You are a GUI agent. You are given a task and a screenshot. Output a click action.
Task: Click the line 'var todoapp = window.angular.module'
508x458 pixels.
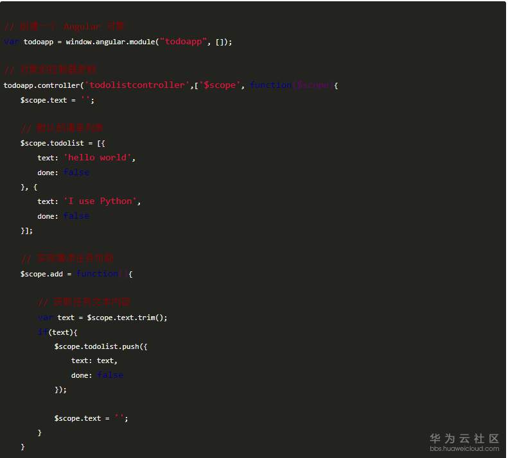118,42
